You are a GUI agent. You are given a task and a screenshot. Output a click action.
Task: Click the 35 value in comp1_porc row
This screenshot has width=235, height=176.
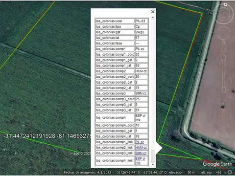(141, 54)
